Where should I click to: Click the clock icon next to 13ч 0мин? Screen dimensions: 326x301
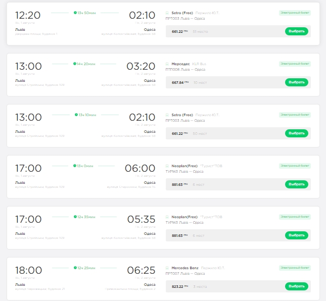coord(75,166)
